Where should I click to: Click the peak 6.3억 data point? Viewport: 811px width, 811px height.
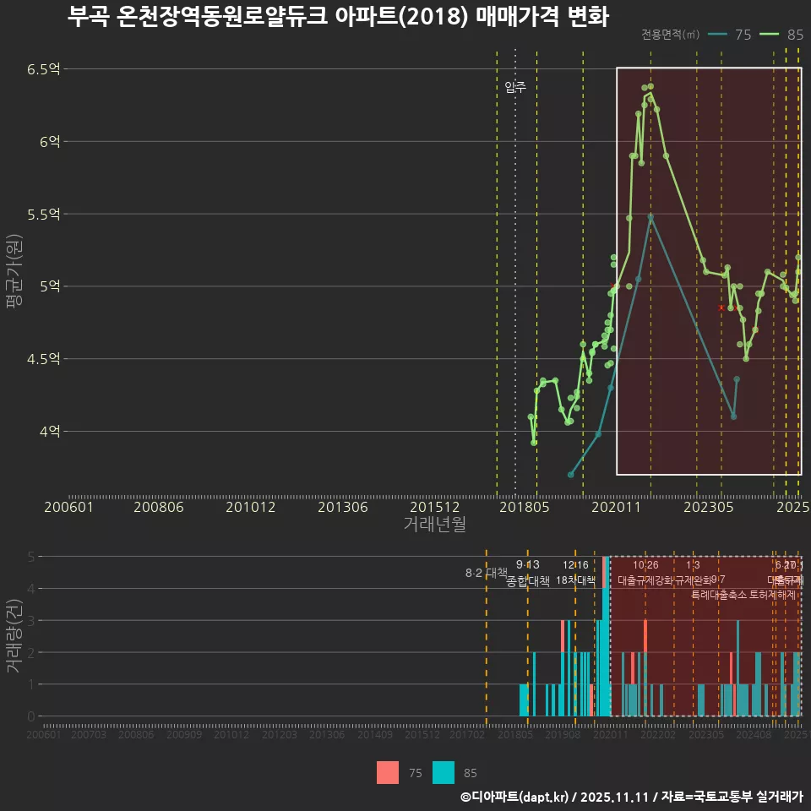649,87
